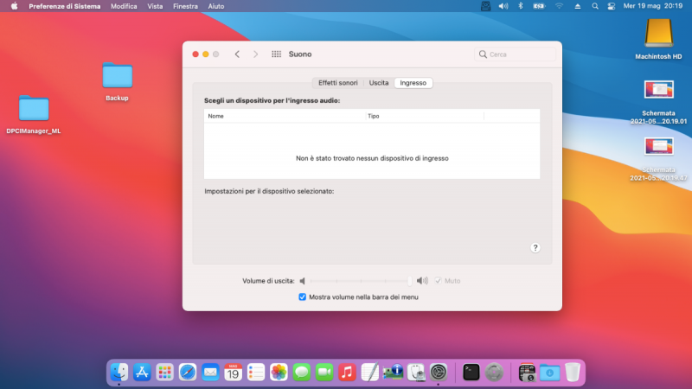The width and height of the screenshot is (692, 389).
Task: Open the Vista menu
Action: tap(155, 6)
